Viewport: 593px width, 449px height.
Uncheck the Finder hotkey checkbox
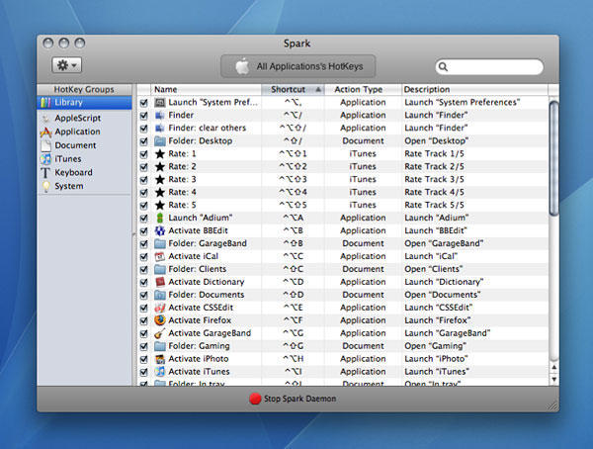point(144,115)
